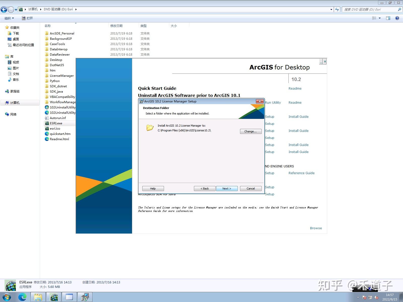Click the Change button for install folder
This screenshot has width=403, height=302.
click(x=251, y=131)
